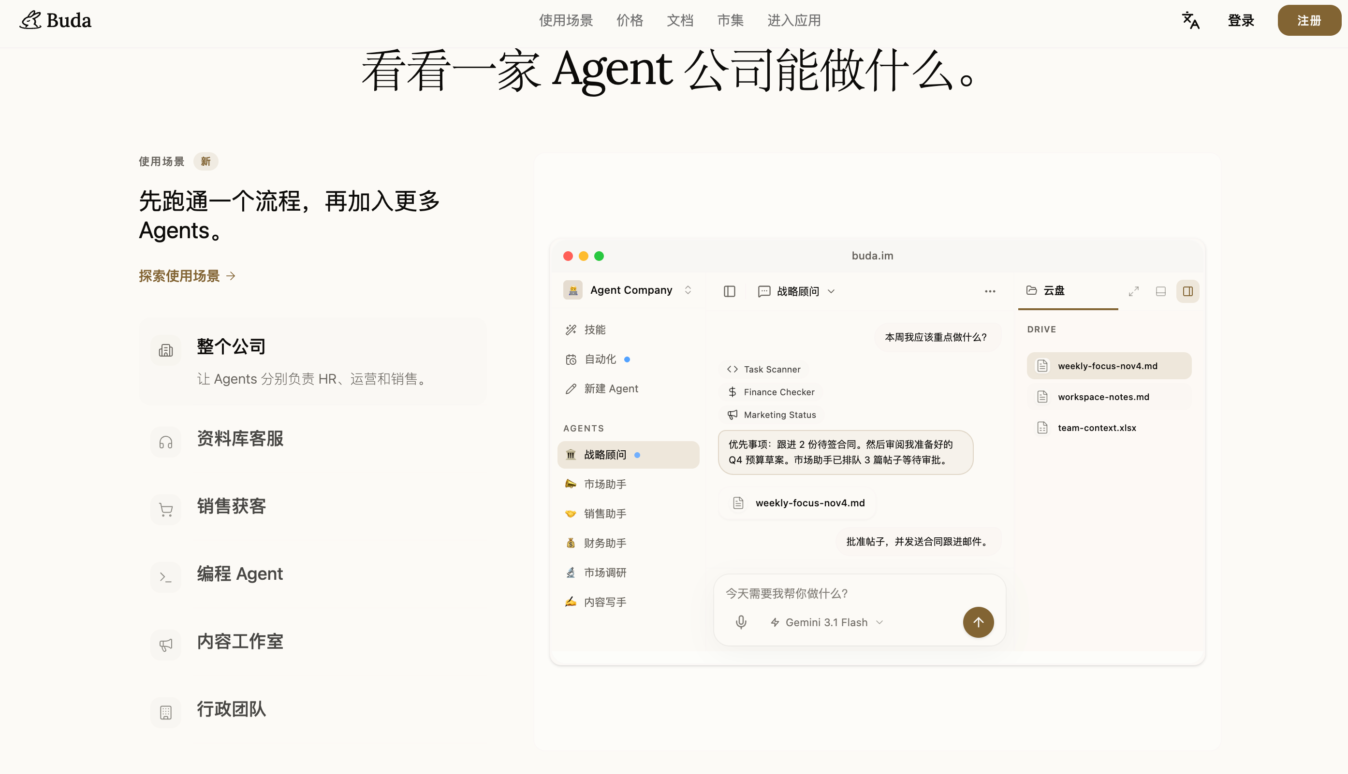Toggle the bottom panel layout icon

pyautogui.click(x=1161, y=291)
